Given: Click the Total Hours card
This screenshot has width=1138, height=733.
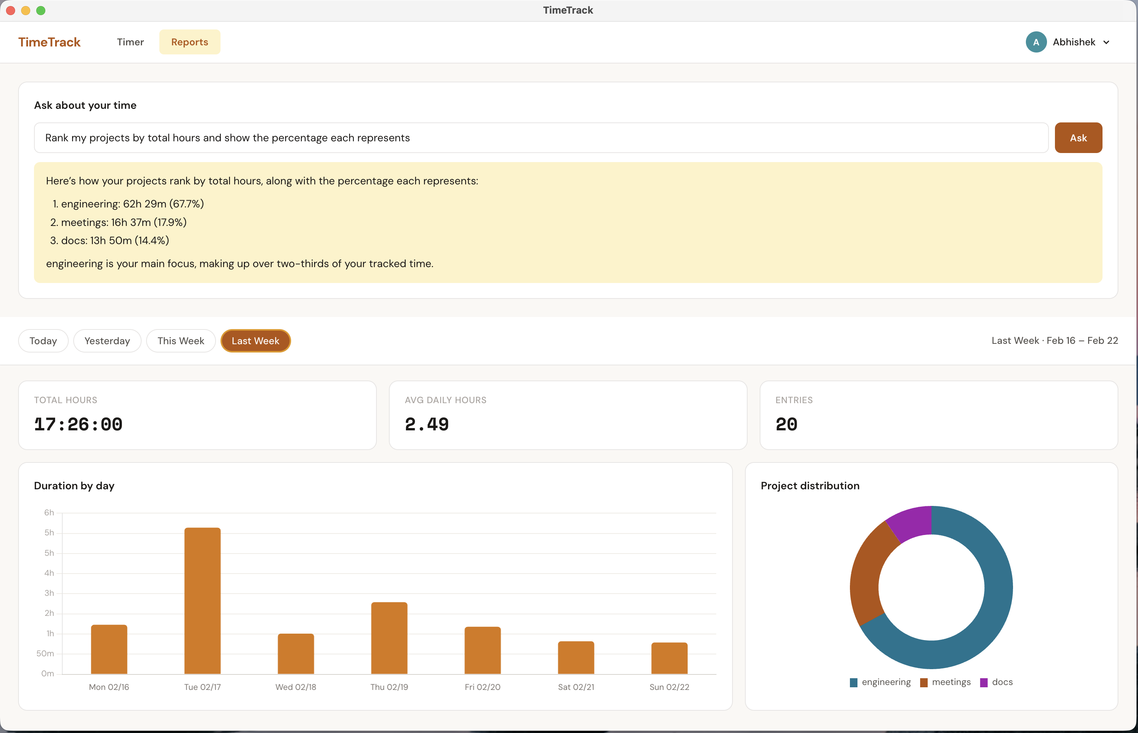Looking at the screenshot, I should coord(197,415).
